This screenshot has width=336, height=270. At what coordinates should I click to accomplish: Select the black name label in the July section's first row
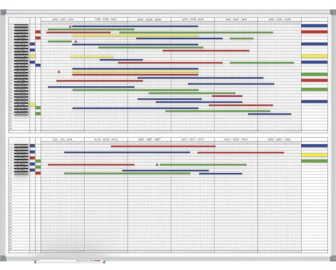(22, 146)
